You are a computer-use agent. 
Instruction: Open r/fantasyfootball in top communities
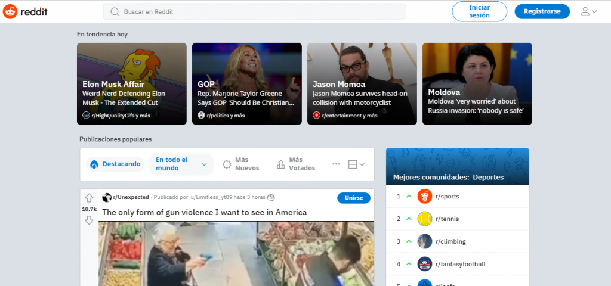click(461, 264)
